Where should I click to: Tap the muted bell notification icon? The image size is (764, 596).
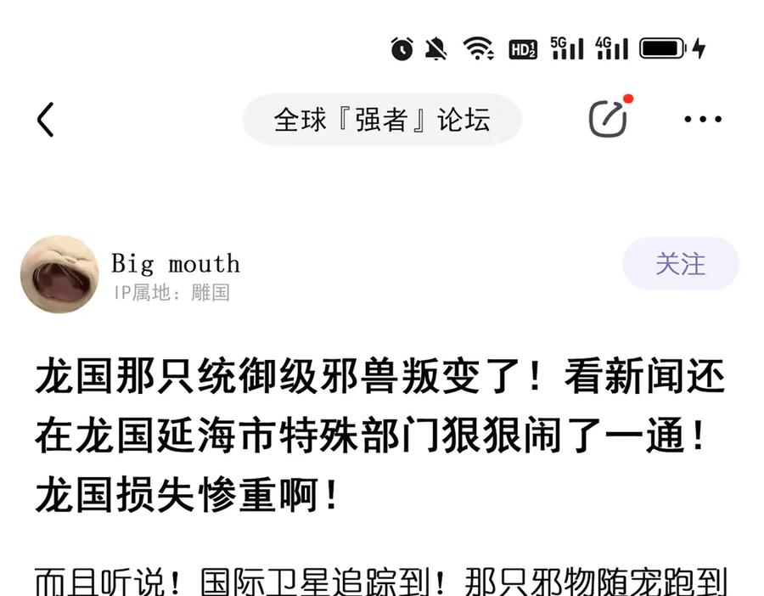(436, 48)
